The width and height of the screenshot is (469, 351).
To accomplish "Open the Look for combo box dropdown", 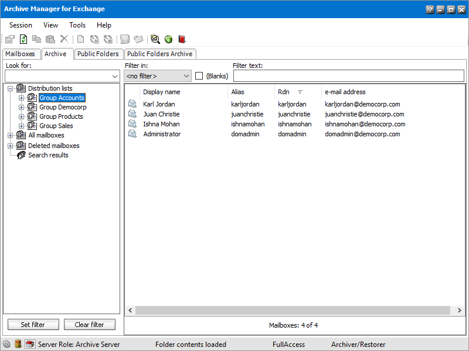I will [x=114, y=77].
